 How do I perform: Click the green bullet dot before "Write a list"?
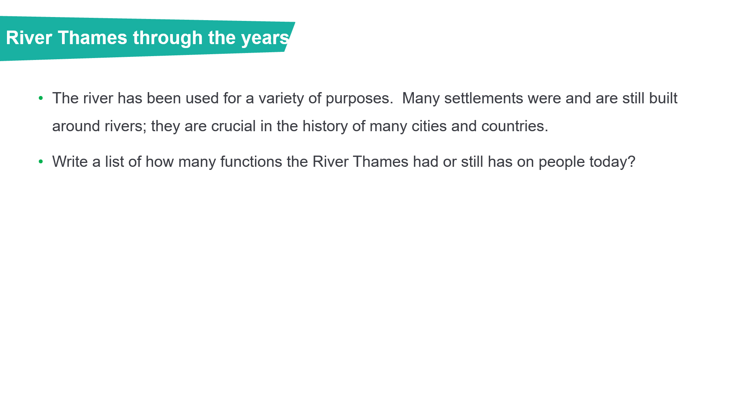tap(41, 162)
